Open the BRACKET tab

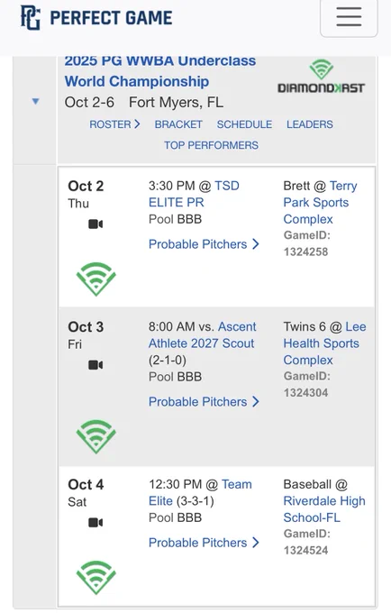click(178, 124)
